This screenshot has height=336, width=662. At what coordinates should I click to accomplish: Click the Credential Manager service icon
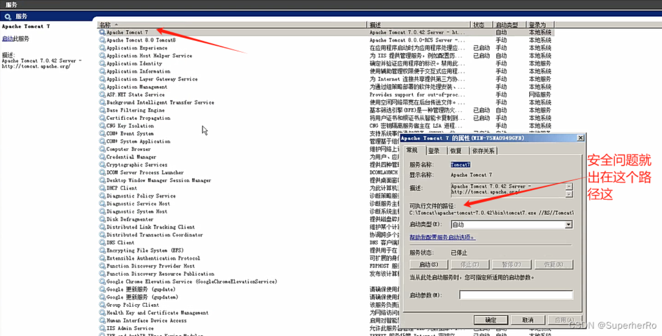[x=102, y=157]
